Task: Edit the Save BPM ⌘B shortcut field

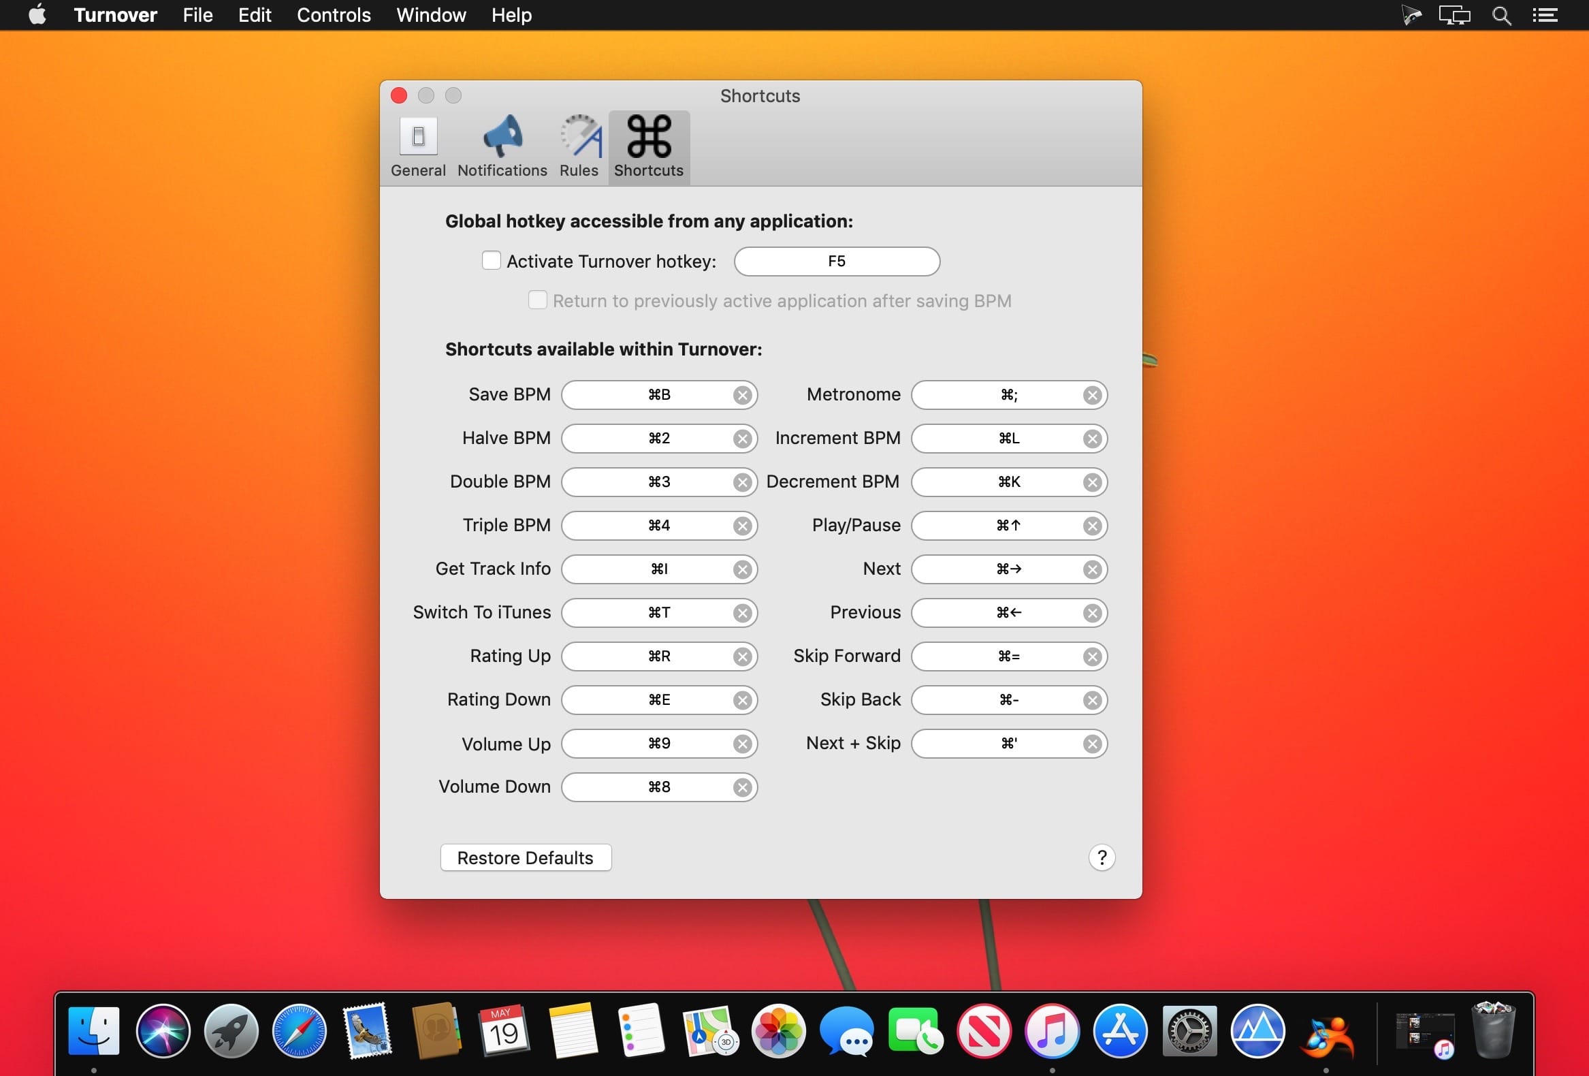Action: [x=659, y=395]
